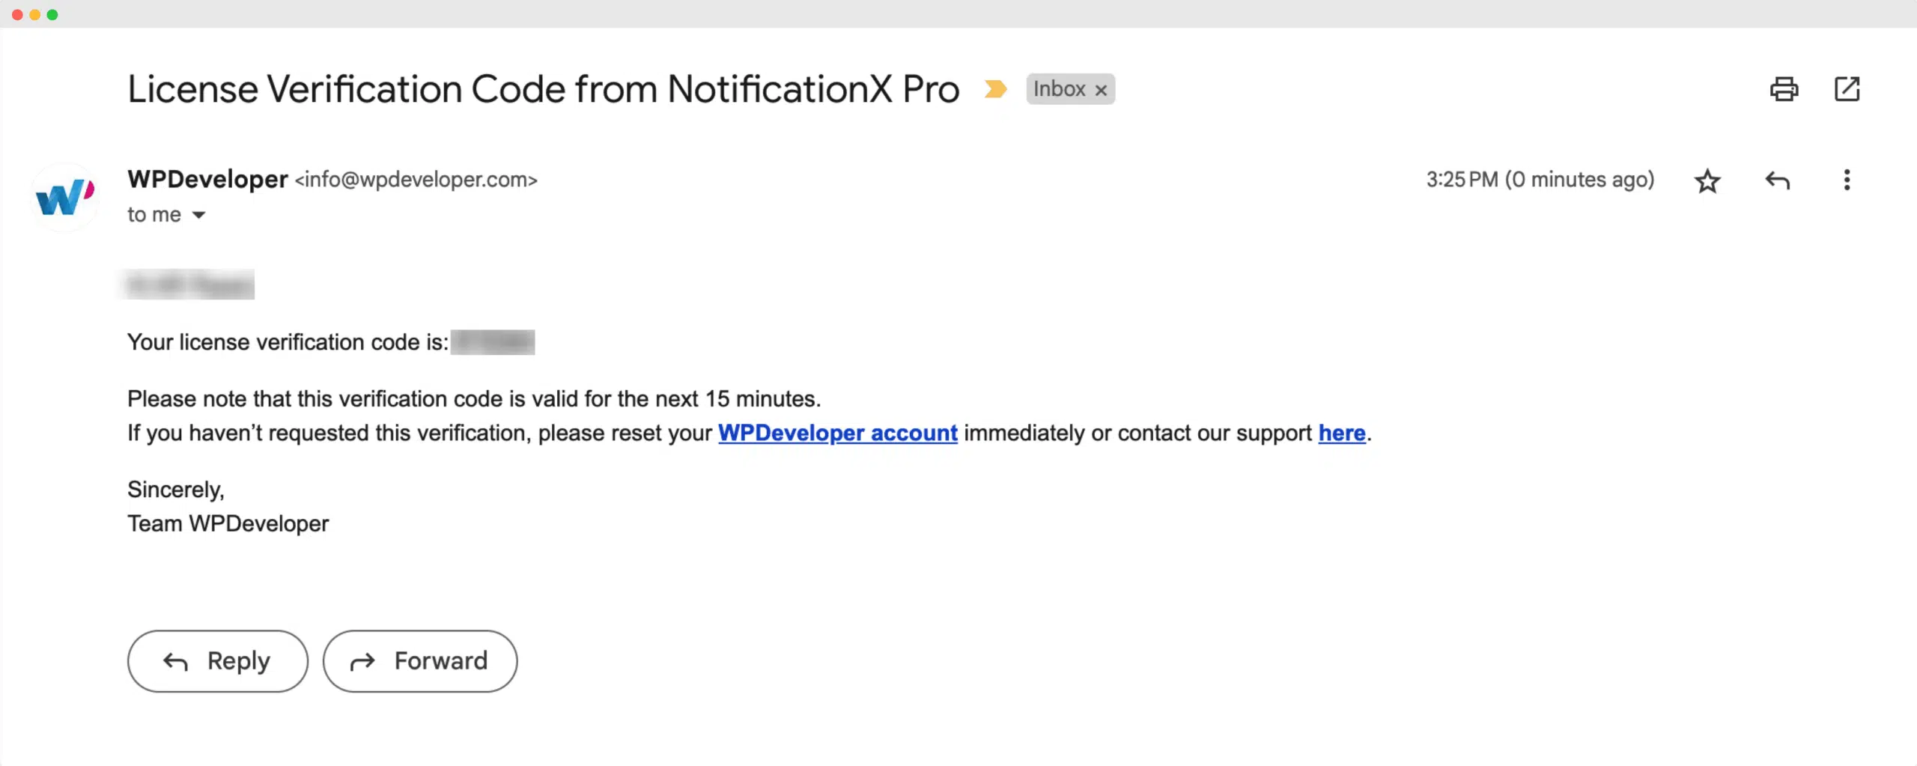1917x766 pixels.
Task: Click the Reply button
Action: click(x=218, y=661)
